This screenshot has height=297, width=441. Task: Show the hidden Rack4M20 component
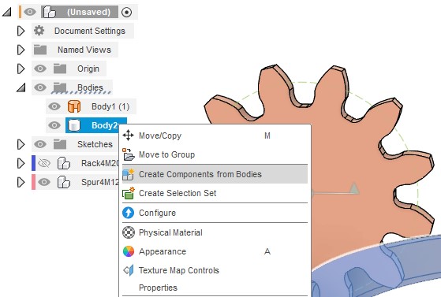pos(44,163)
